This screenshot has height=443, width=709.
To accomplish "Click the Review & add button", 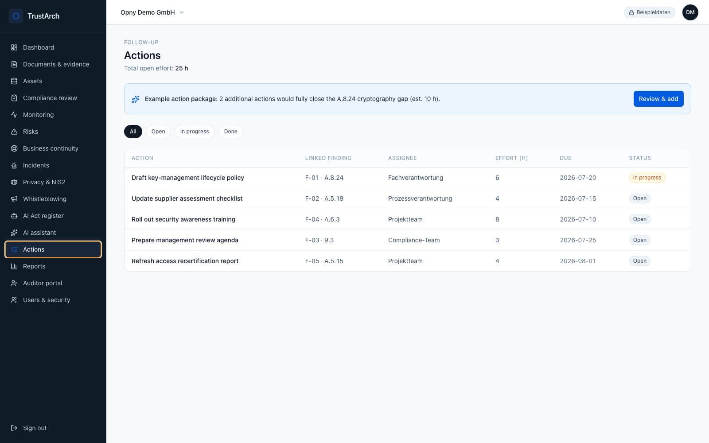I will [658, 99].
